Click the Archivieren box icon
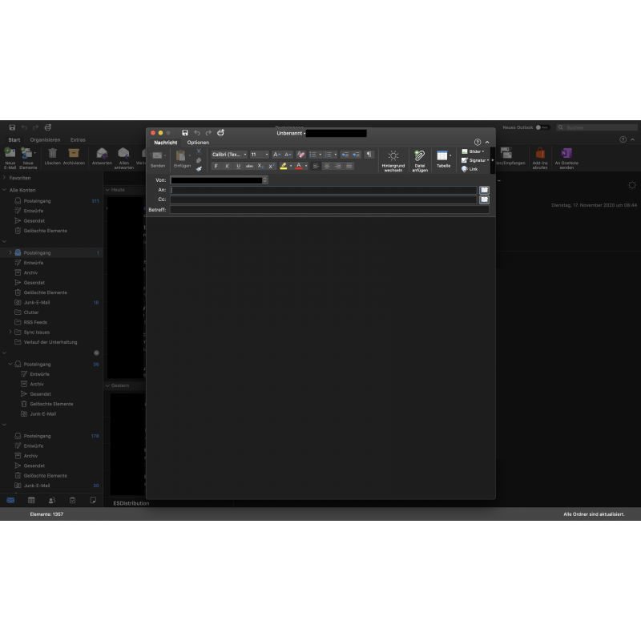641x641 pixels. pyautogui.click(x=74, y=152)
